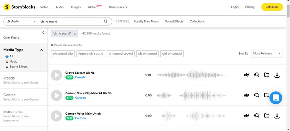Browse Royalty Free Music

pos(146,21)
